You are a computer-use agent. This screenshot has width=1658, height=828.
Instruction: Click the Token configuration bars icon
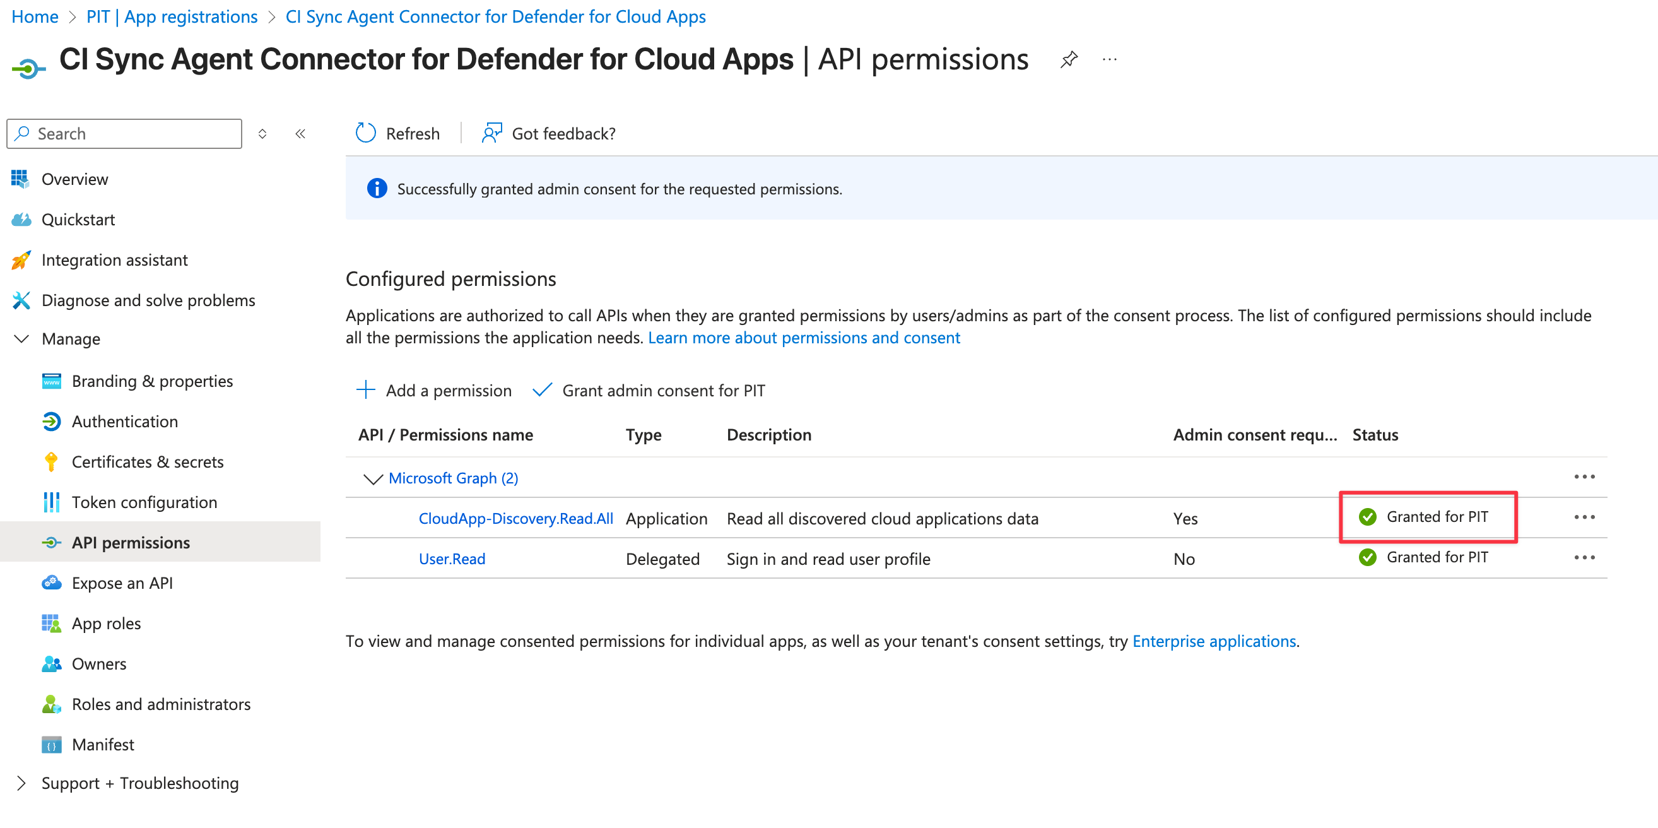pyautogui.click(x=52, y=502)
